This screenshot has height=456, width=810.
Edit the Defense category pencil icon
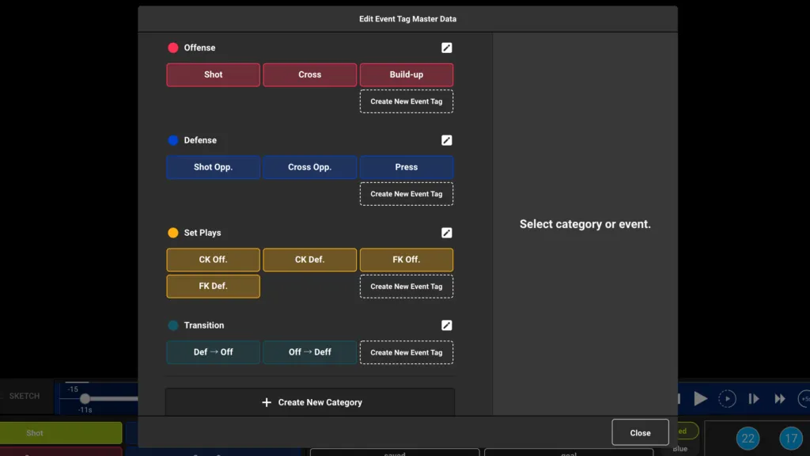[x=447, y=140]
